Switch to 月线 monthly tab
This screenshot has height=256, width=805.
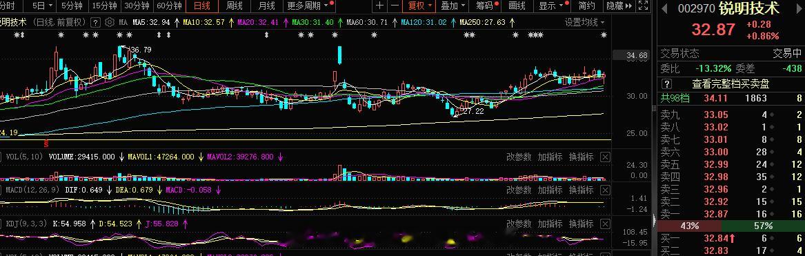[x=266, y=6]
